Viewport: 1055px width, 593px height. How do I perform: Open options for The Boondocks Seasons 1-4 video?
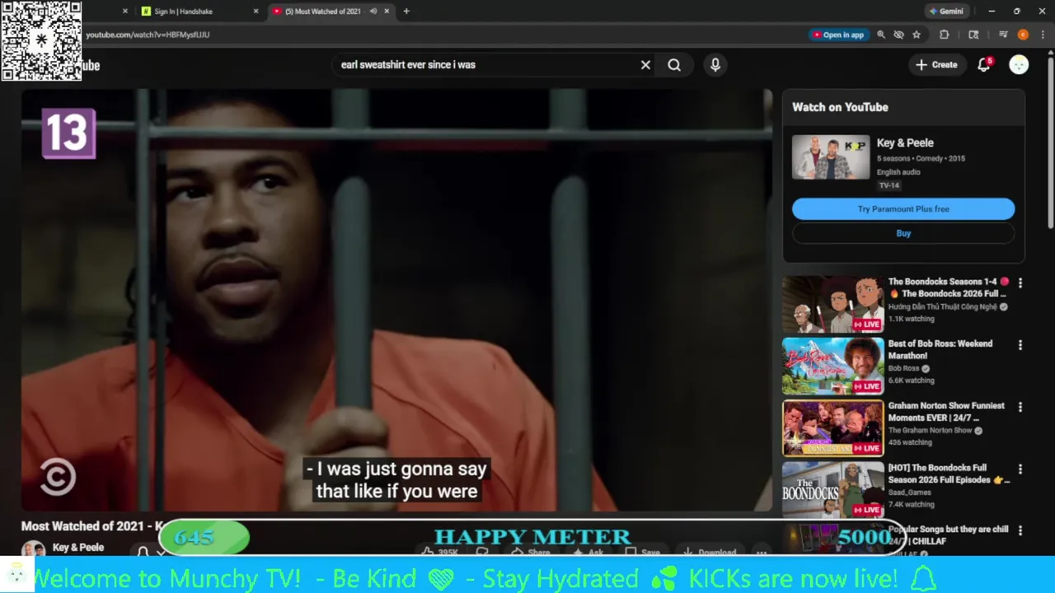[x=1020, y=282]
